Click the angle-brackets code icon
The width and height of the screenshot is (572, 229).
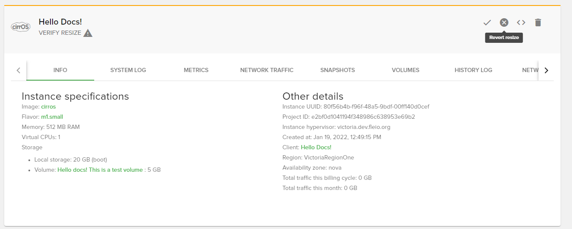click(521, 22)
